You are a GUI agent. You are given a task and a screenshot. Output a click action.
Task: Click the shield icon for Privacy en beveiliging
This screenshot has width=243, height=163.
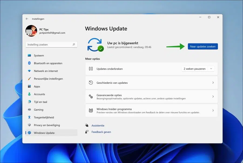(x=29, y=125)
